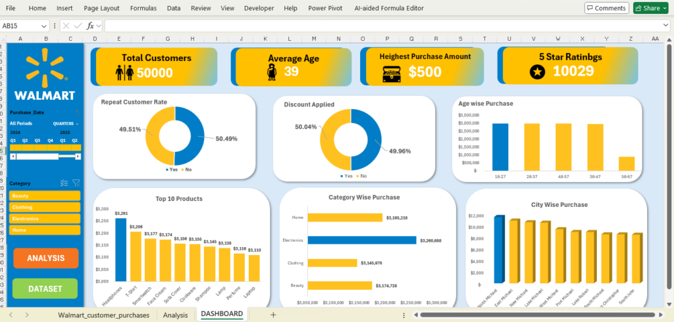Click the vertical scrollbar up arrow
674x322 pixels.
[669, 40]
